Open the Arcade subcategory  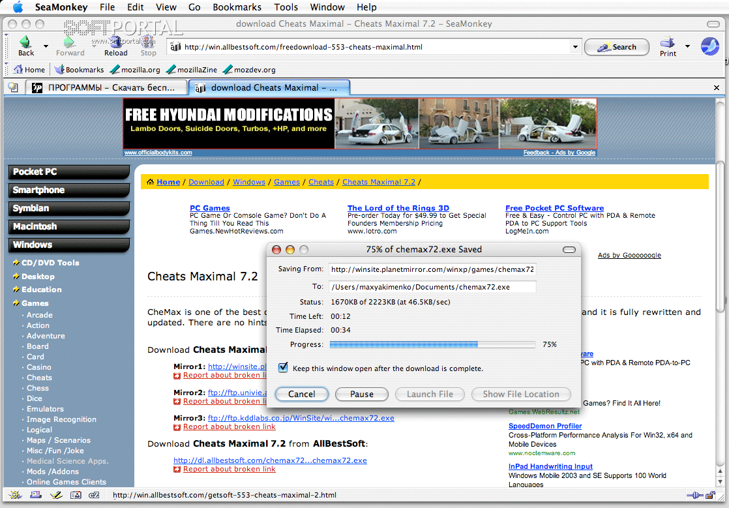click(40, 315)
